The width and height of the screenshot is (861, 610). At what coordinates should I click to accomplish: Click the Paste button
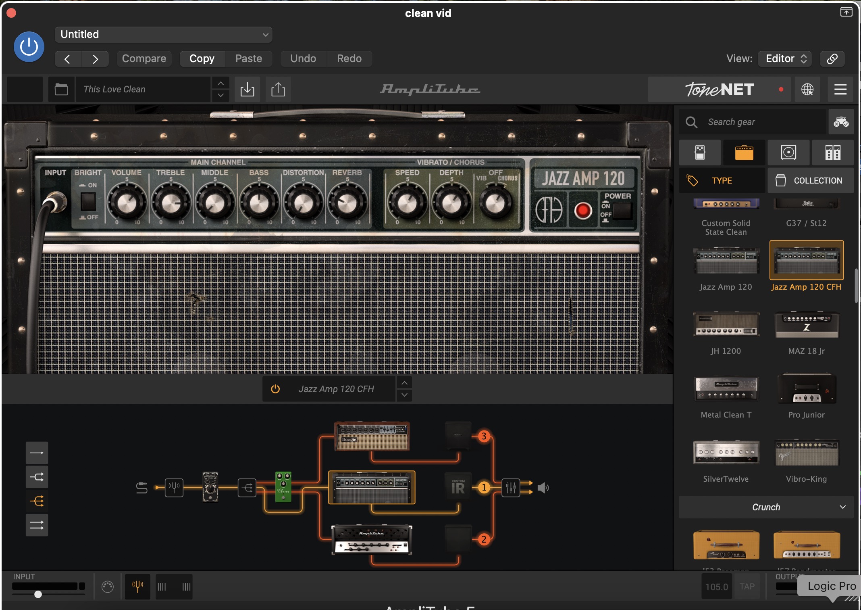(x=249, y=59)
